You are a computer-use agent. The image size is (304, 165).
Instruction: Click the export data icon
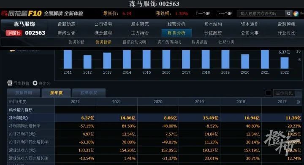click(x=10, y=83)
